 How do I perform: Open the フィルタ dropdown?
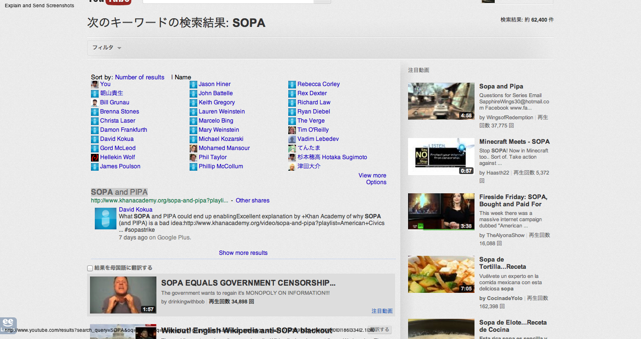coord(107,48)
